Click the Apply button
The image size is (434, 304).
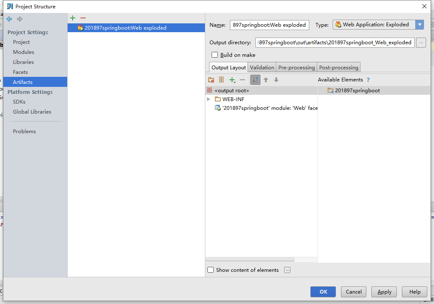384,291
